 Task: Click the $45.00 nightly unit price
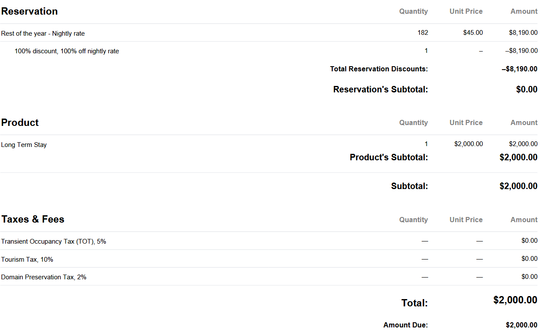473,33
